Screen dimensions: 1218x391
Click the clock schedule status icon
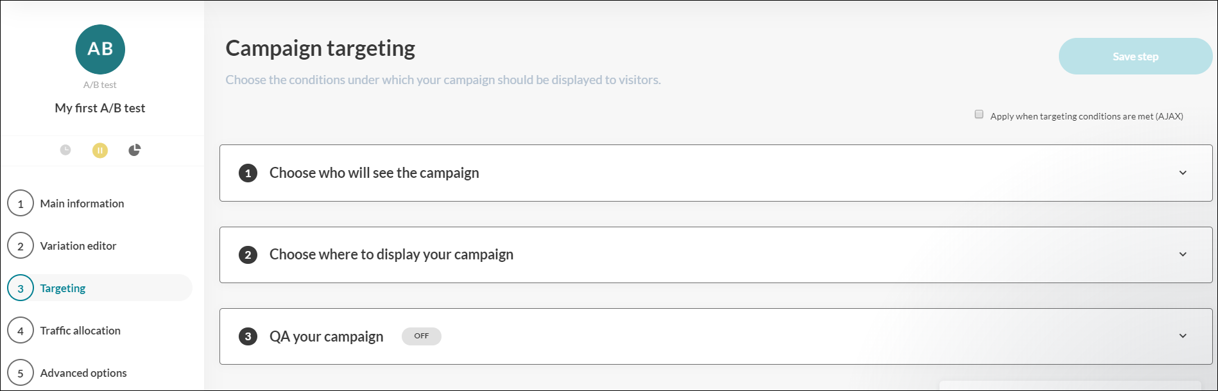coord(65,150)
